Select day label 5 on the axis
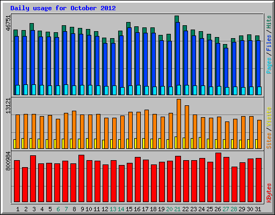 (x=50, y=209)
